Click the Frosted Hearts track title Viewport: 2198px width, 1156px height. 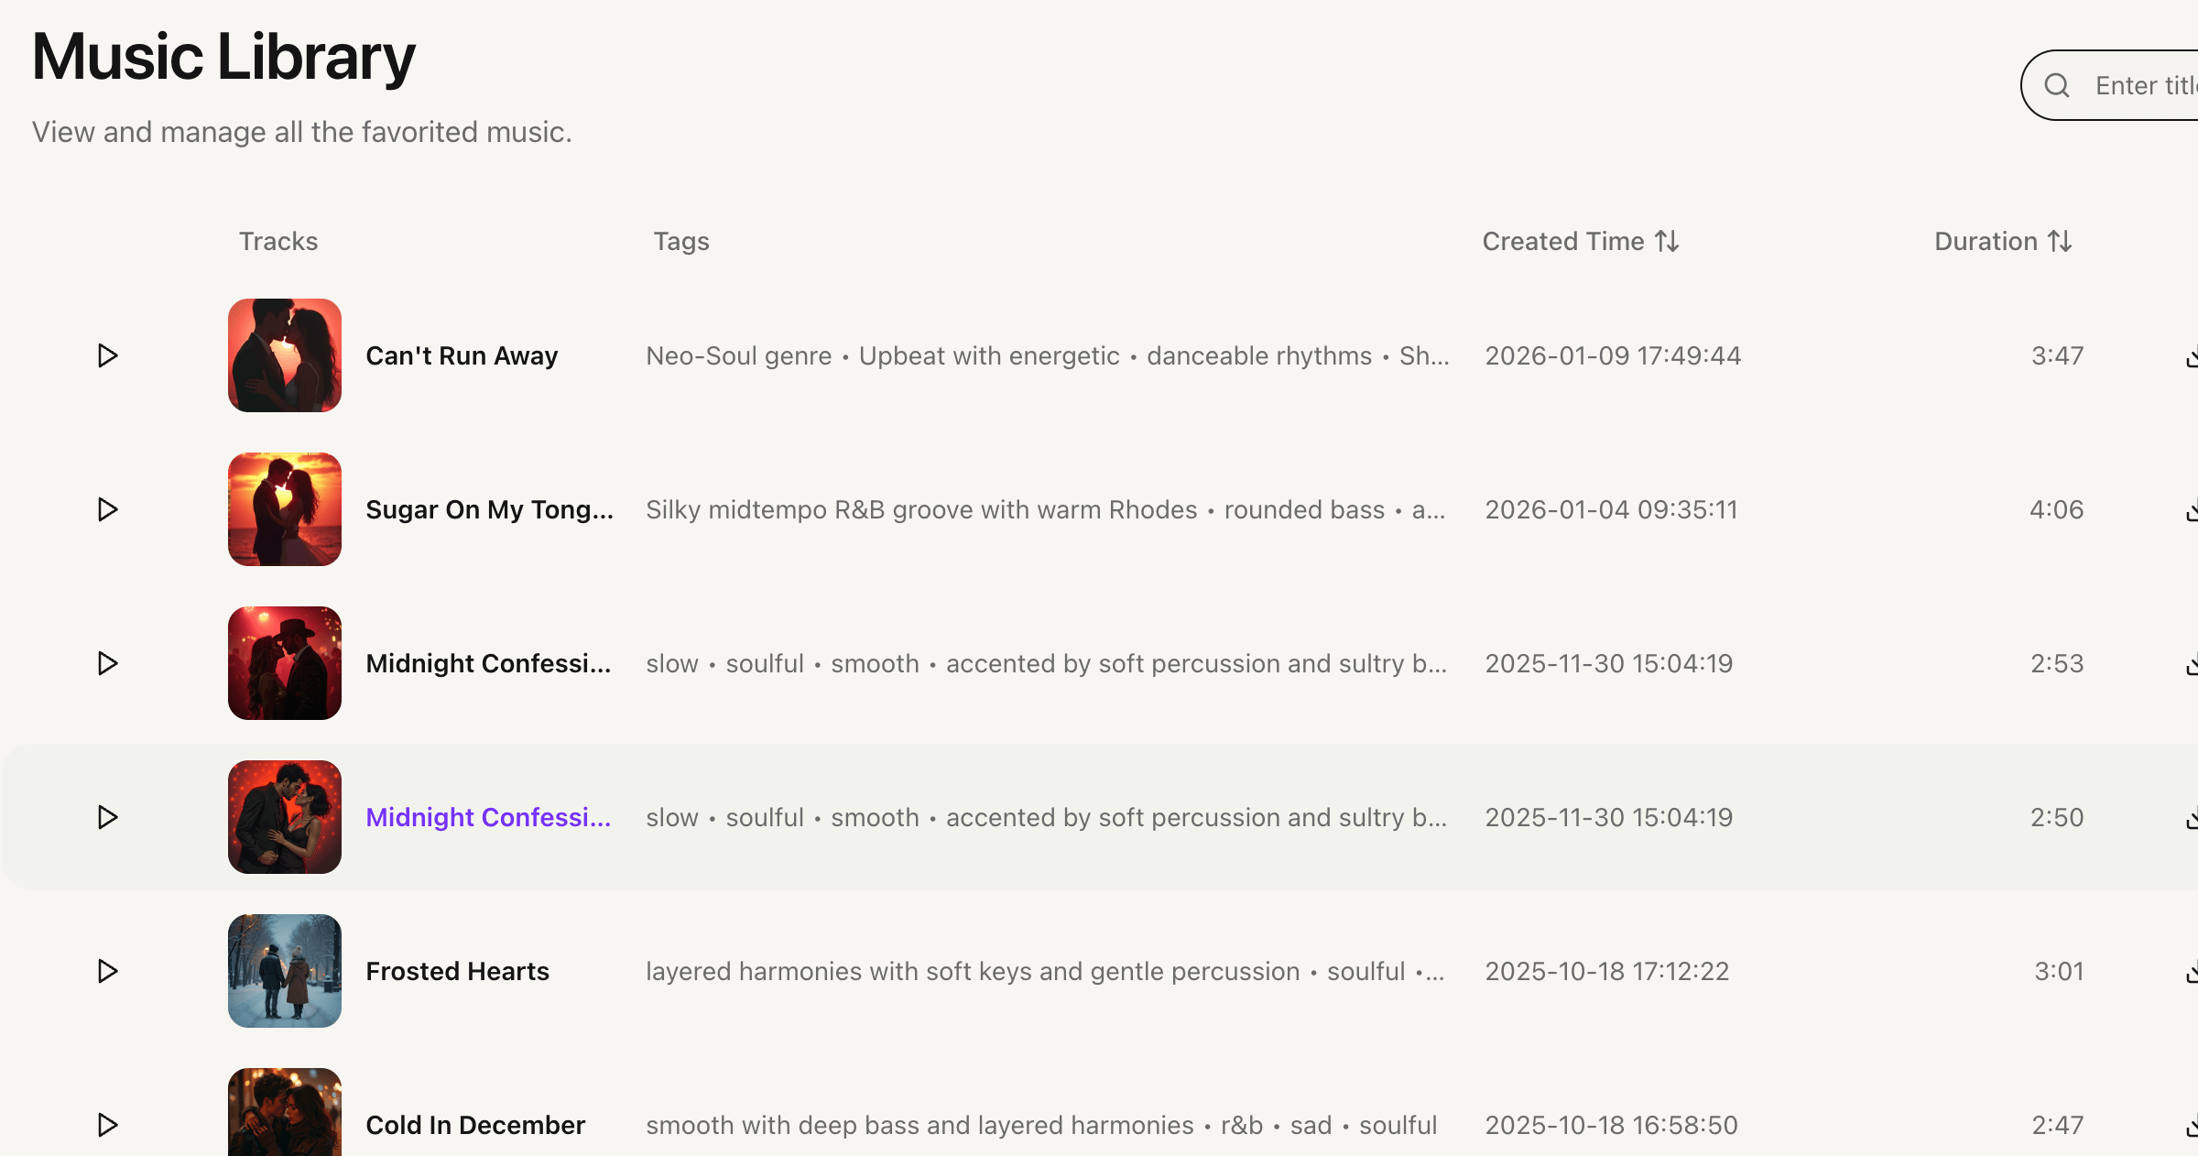tap(457, 971)
